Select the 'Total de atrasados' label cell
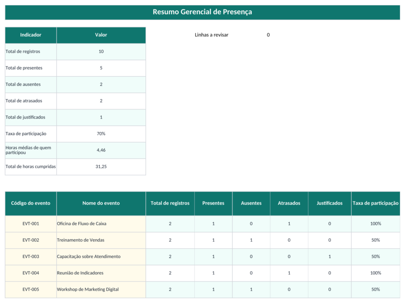Screen dimensions: 405x303 (31, 101)
